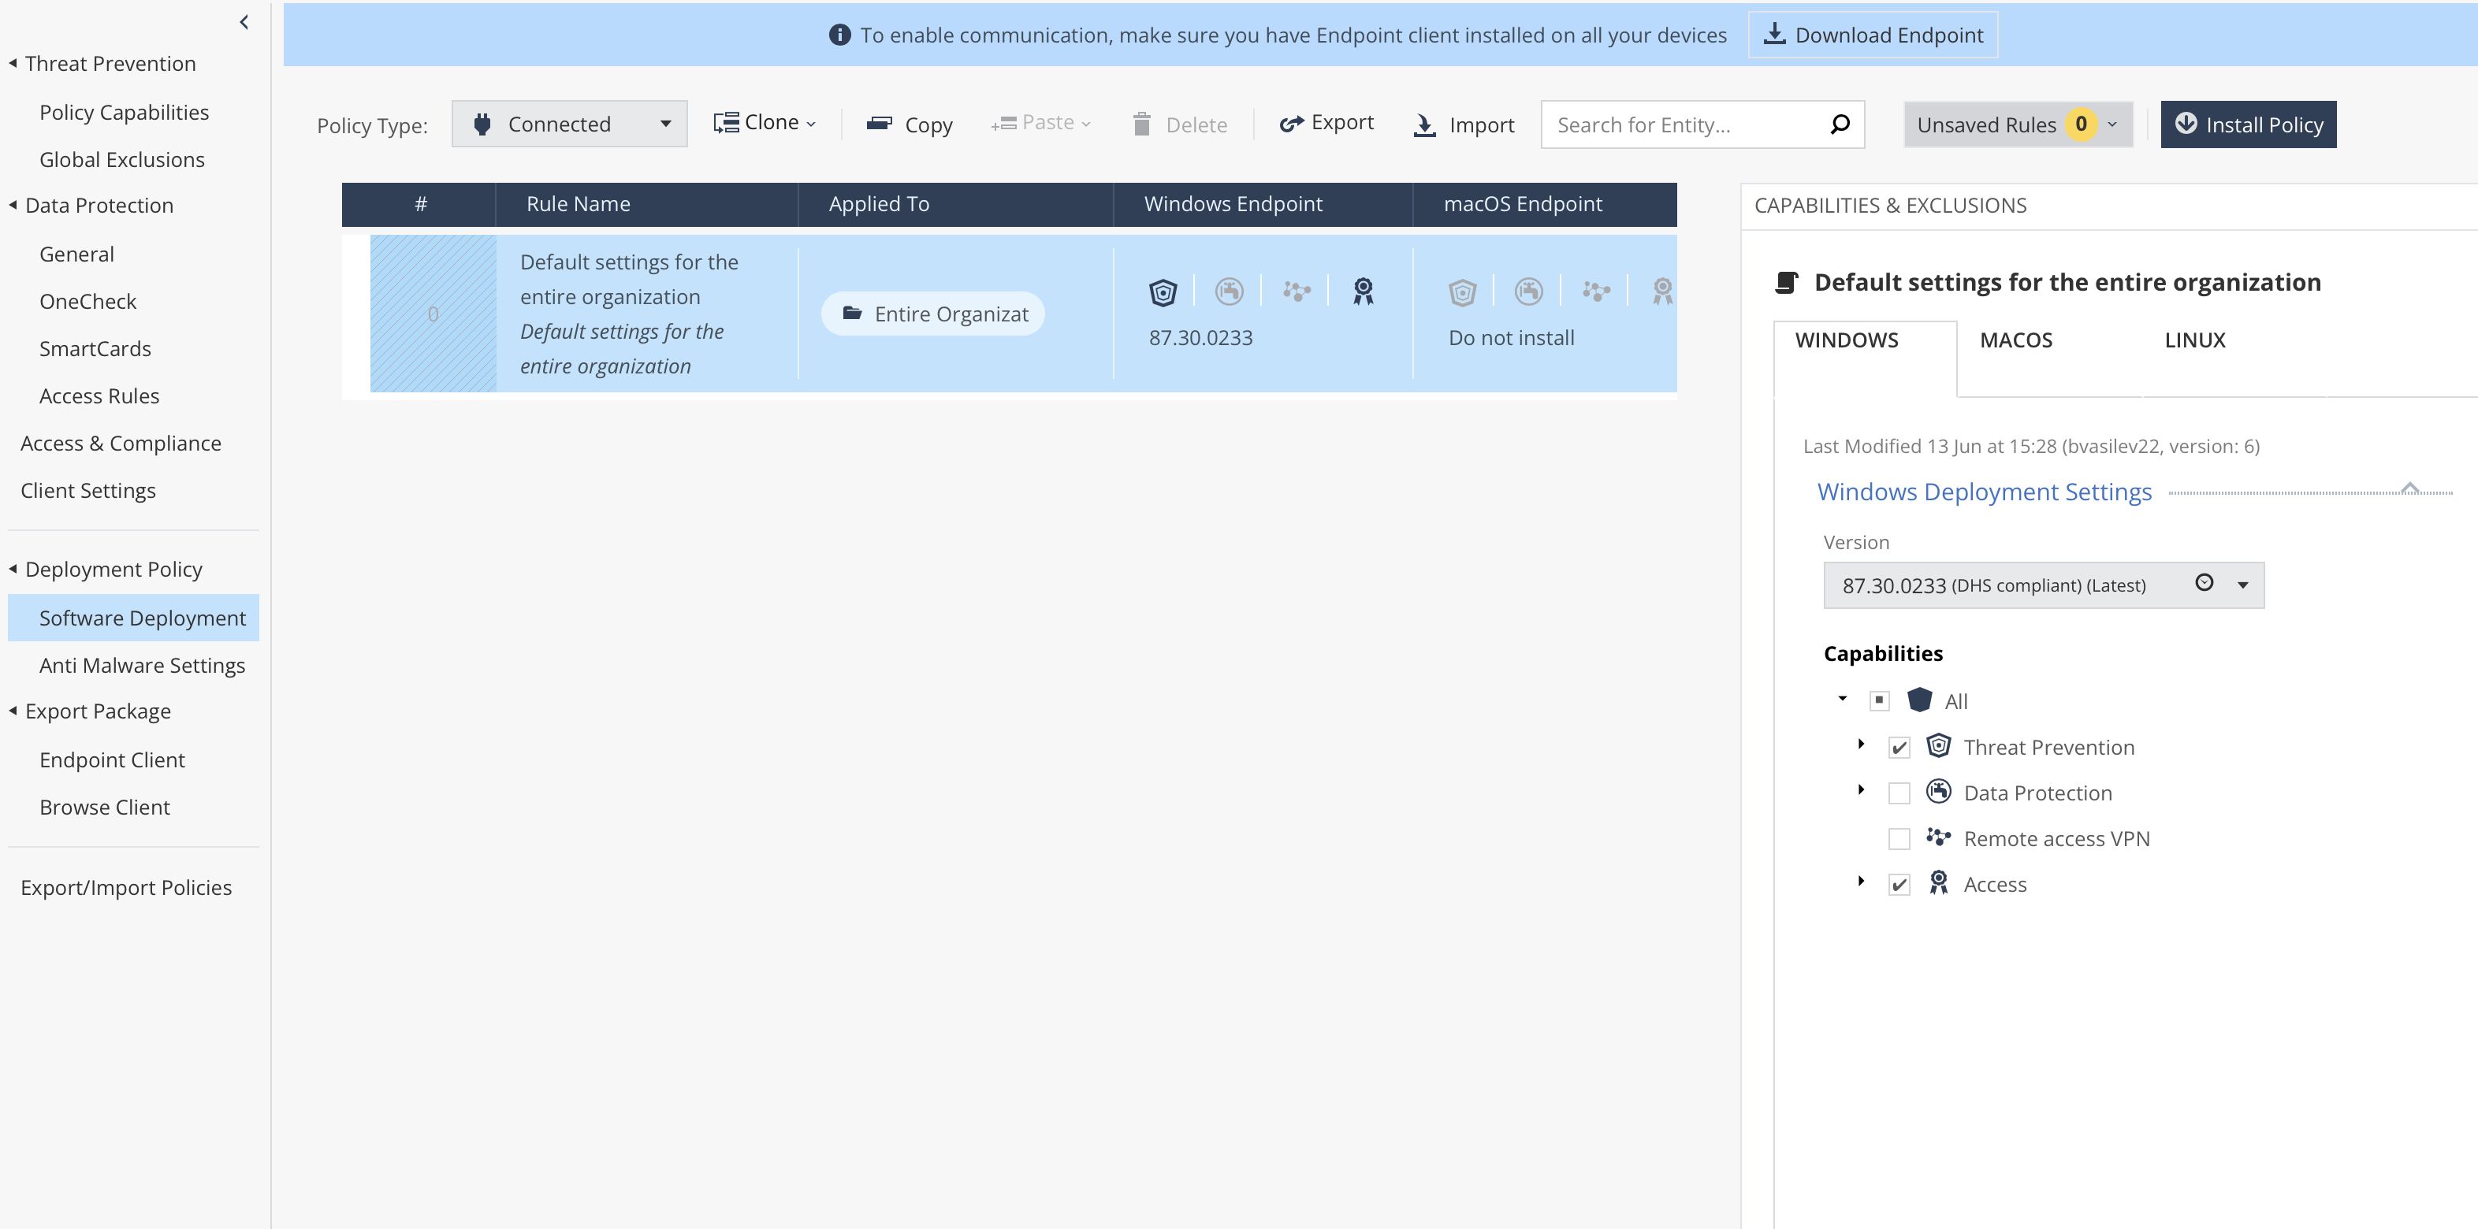Collapse the left sidebar with chevron icon
The width and height of the screenshot is (2478, 1229).
pos(244,22)
